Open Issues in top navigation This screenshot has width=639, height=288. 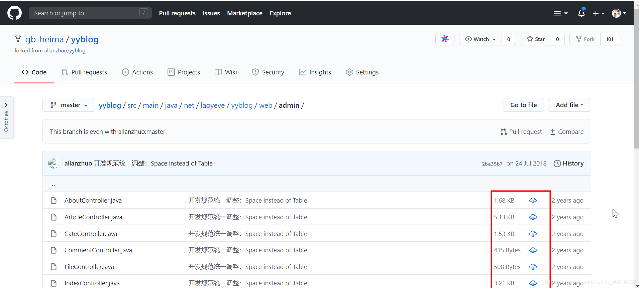(x=211, y=13)
